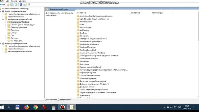This screenshot has width=199, height=112.
Task: Click the Microsoft Edge folder icon
Action: (x=78, y=27)
